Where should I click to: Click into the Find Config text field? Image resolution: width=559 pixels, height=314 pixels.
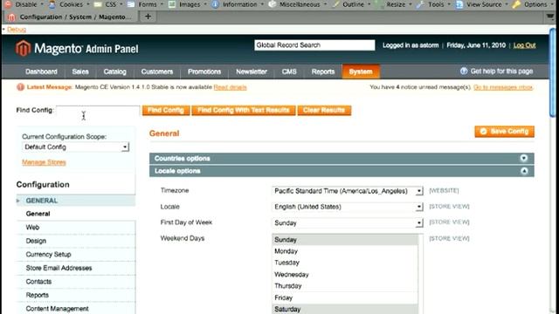pyautogui.click(x=98, y=111)
